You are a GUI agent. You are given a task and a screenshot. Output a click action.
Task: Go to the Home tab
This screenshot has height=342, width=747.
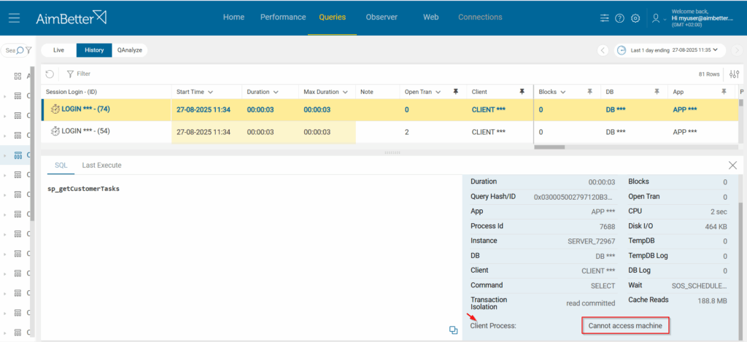coord(233,18)
